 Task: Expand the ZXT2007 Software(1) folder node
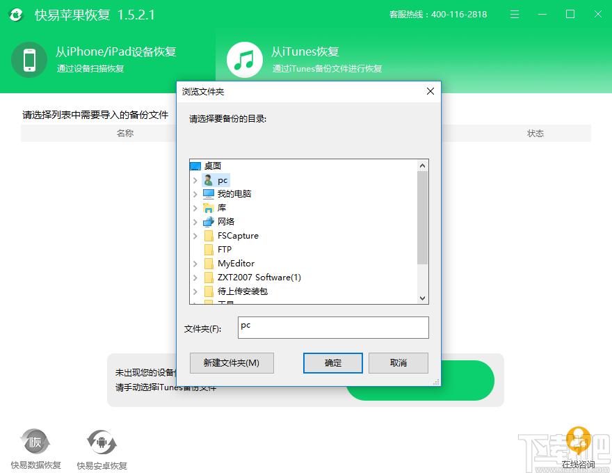tap(195, 278)
